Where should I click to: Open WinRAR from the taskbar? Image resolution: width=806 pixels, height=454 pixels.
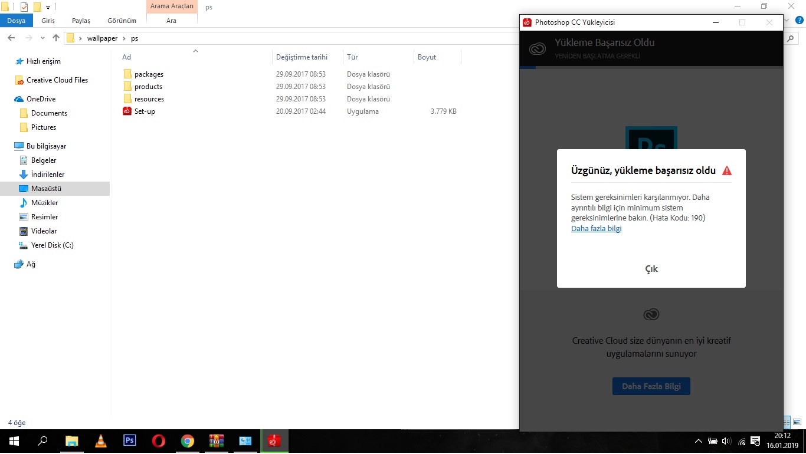click(217, 440)
